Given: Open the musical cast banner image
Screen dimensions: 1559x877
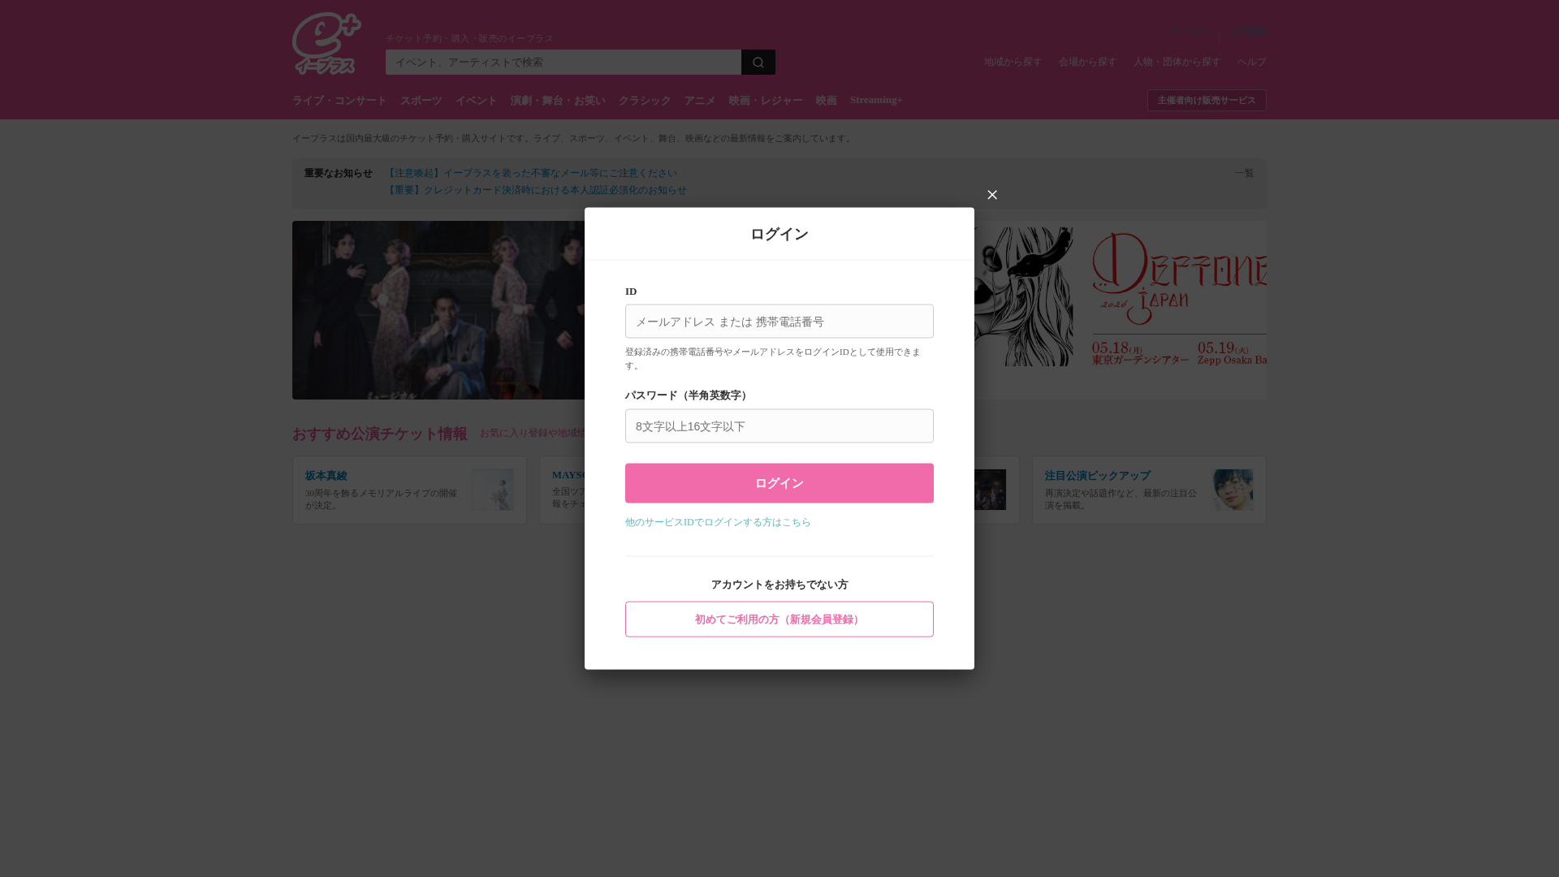Looking at the screenshot, I should click(x=438, y=310).
